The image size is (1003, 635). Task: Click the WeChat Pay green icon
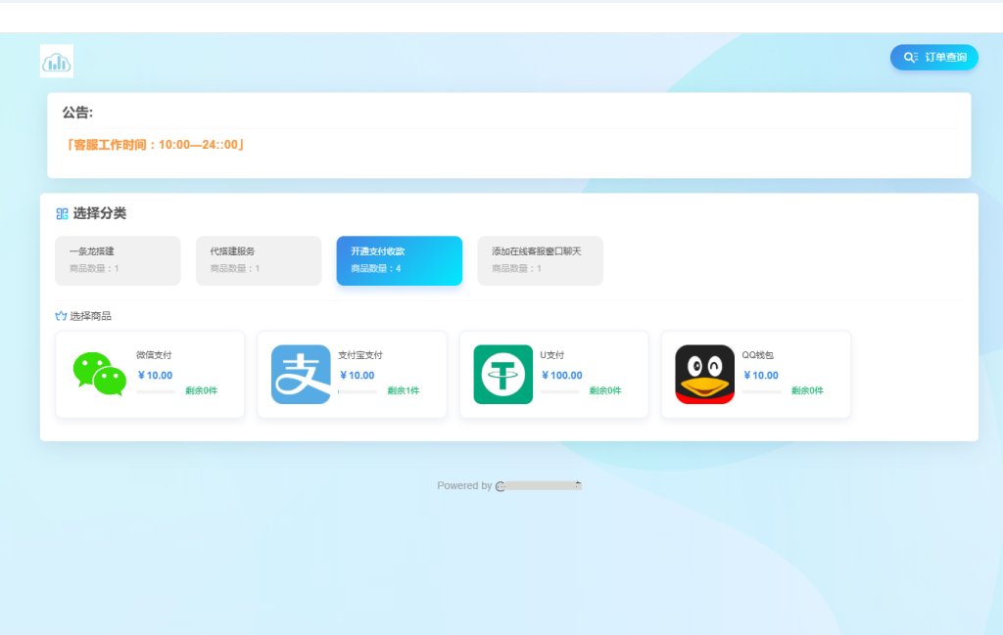coord(99,375)
